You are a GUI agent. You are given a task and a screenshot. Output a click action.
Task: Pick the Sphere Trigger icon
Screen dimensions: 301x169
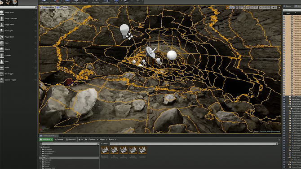[2, 80]
